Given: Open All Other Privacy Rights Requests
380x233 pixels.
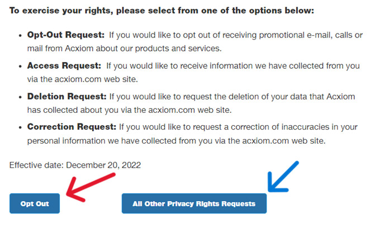Looking at the screenshot, I should [x=194, y=203].
